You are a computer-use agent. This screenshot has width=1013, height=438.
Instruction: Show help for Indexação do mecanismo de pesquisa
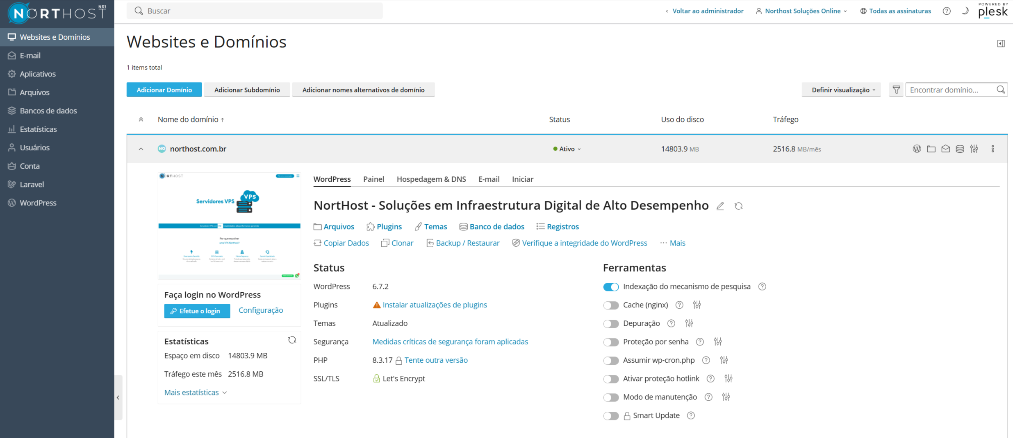coord(762,287)
